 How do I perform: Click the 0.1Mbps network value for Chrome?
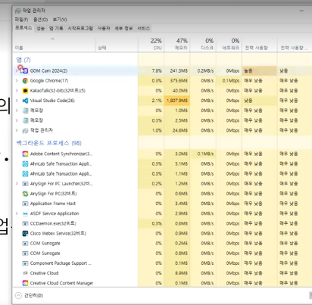point(231,81)
